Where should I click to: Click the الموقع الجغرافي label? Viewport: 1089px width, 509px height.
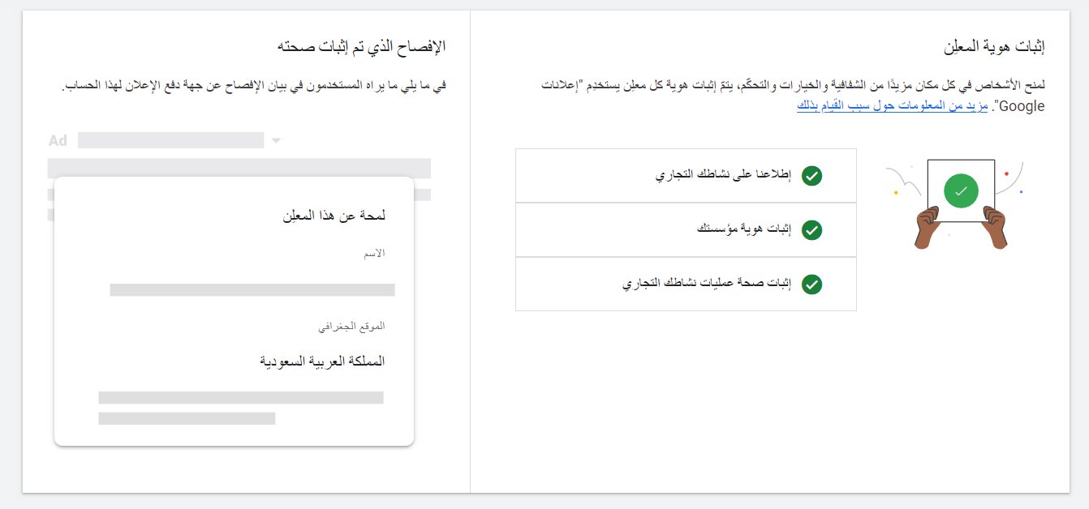pos(351,326)
